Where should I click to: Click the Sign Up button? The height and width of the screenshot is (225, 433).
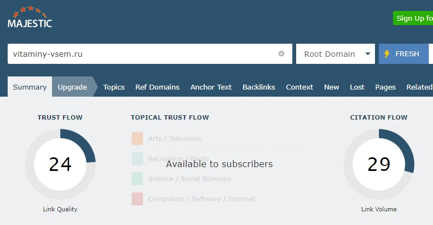[413, 18]
